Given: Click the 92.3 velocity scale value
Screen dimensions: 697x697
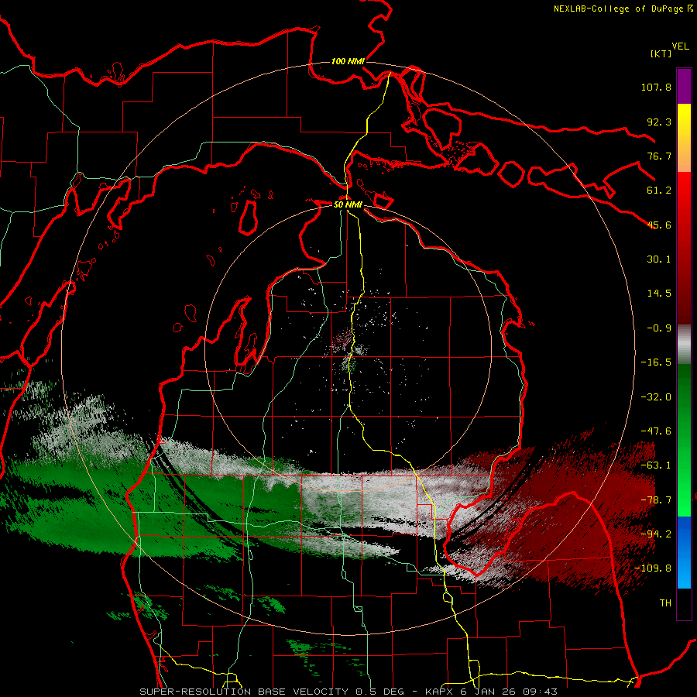Looking at the screenshot, I should tap(659, 122).
